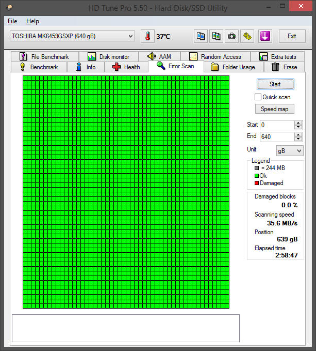Screen dimensions: 316x351
Task: Switch to the Random Access tab
Action: [x=215, y=57]
